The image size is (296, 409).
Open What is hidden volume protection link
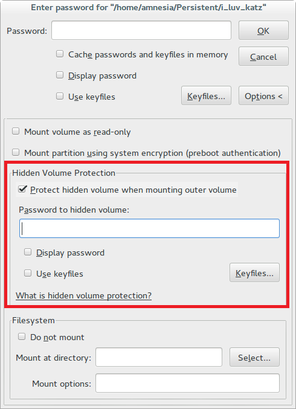[x=84, y=295]
